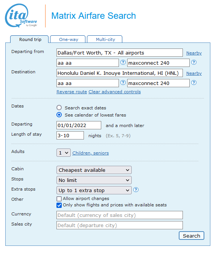Image resolution: width=213 pixels, height=253 pixels.
Task: Click the Reverse route link
Action: tap(72, 92)
